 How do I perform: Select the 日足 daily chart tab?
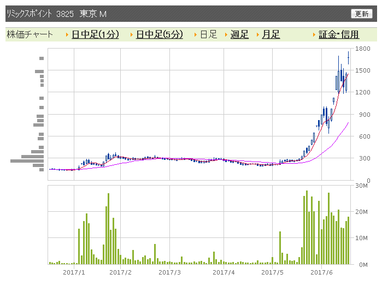(x=209, y=34)
